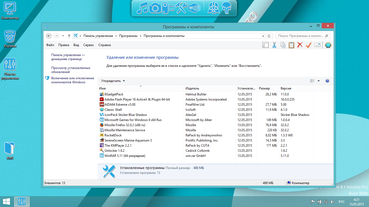
Task: Open the Файл menu
Action: tap(50, 45)
